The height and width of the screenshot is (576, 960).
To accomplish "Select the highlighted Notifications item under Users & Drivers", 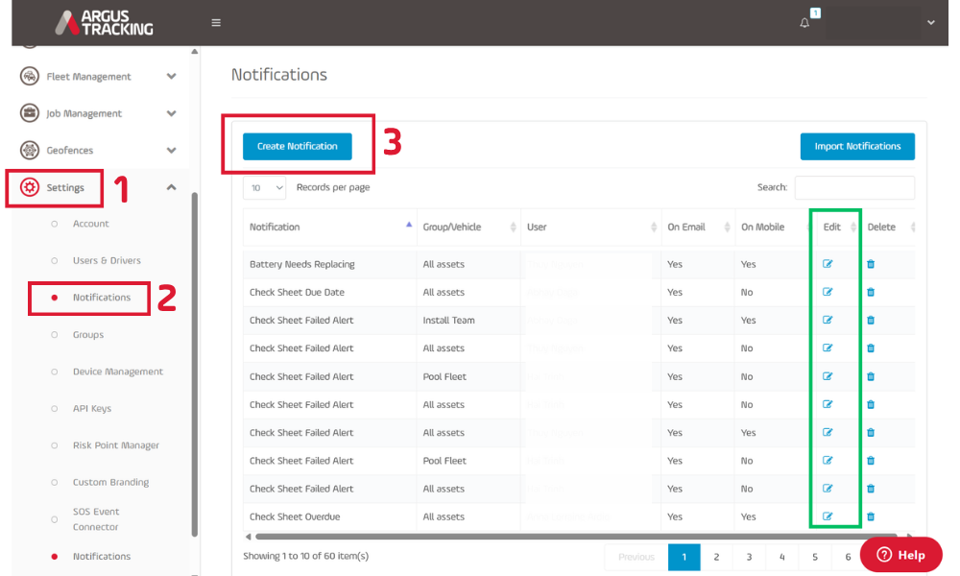I will click(102, 297).
